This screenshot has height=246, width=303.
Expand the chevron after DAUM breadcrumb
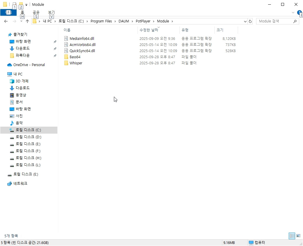tap(132, 21)
